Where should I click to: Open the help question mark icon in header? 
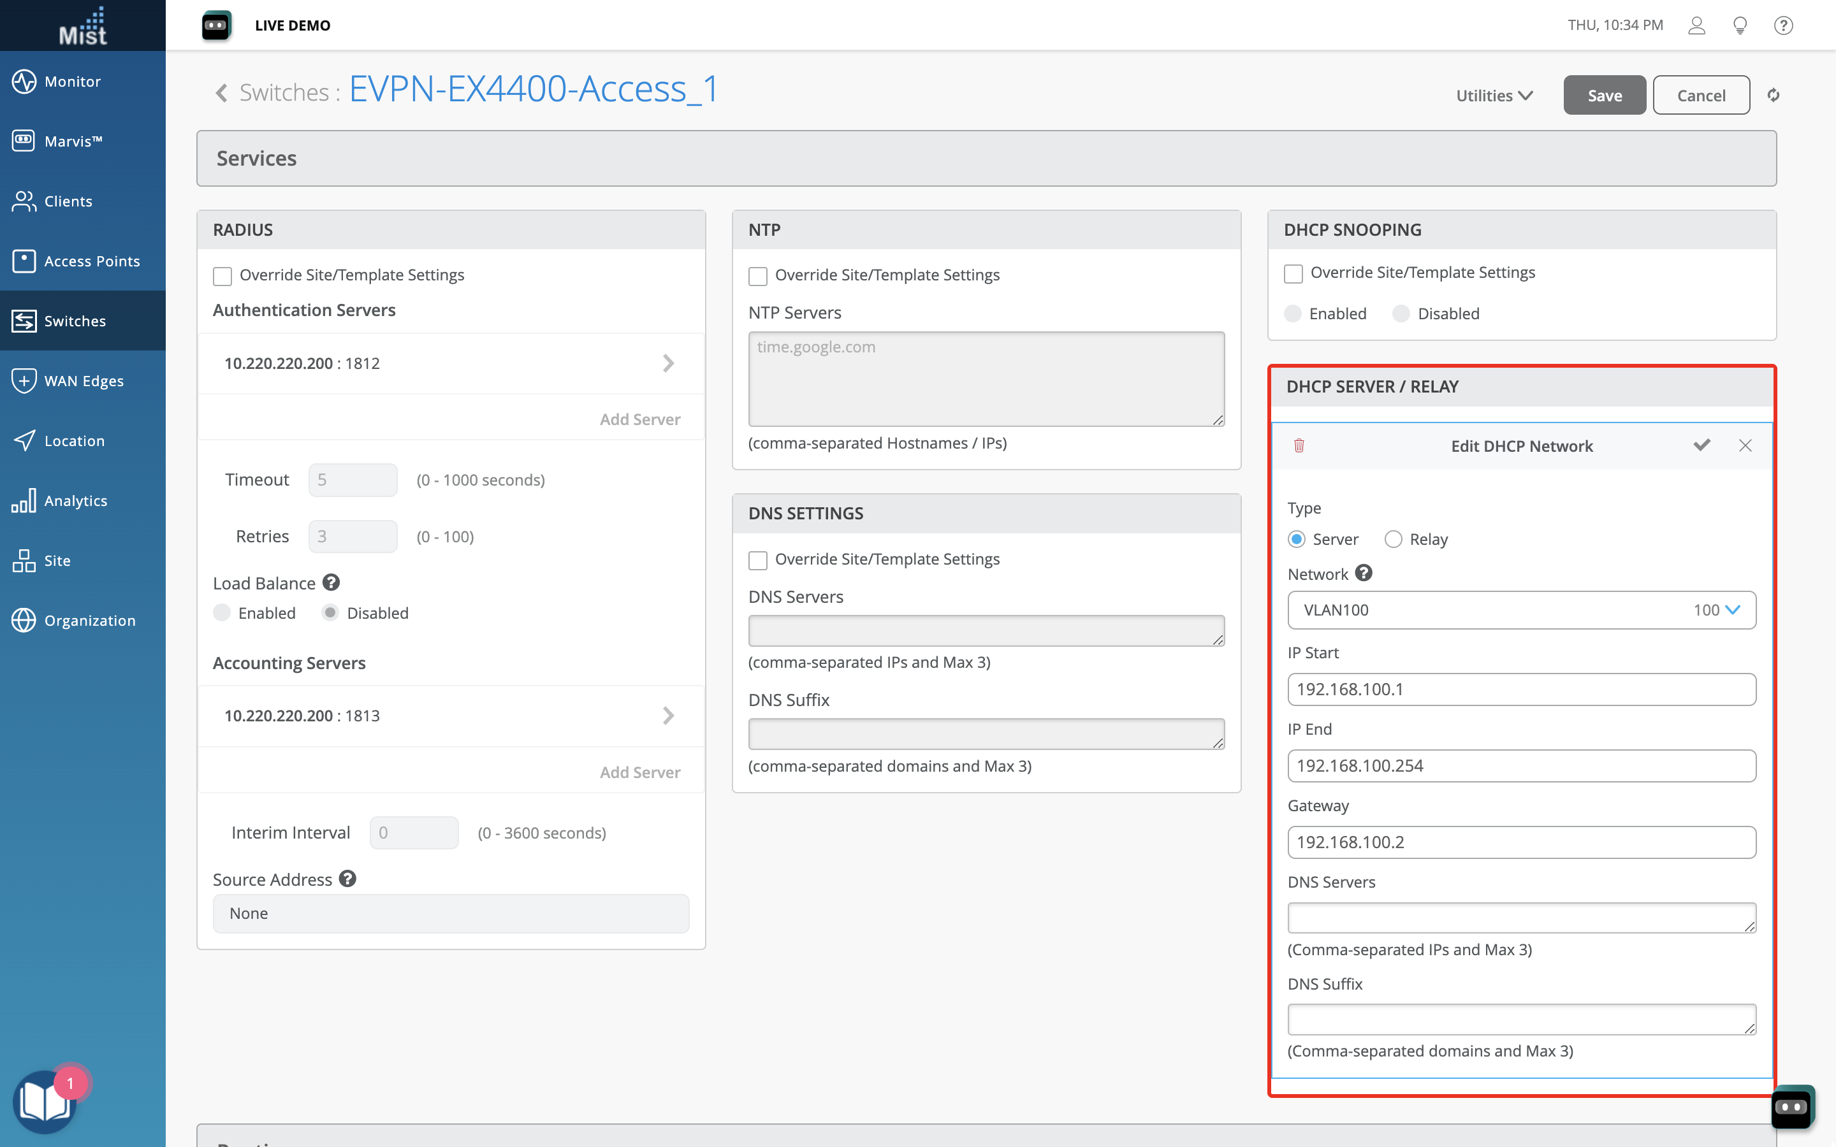click(1783, 25)
